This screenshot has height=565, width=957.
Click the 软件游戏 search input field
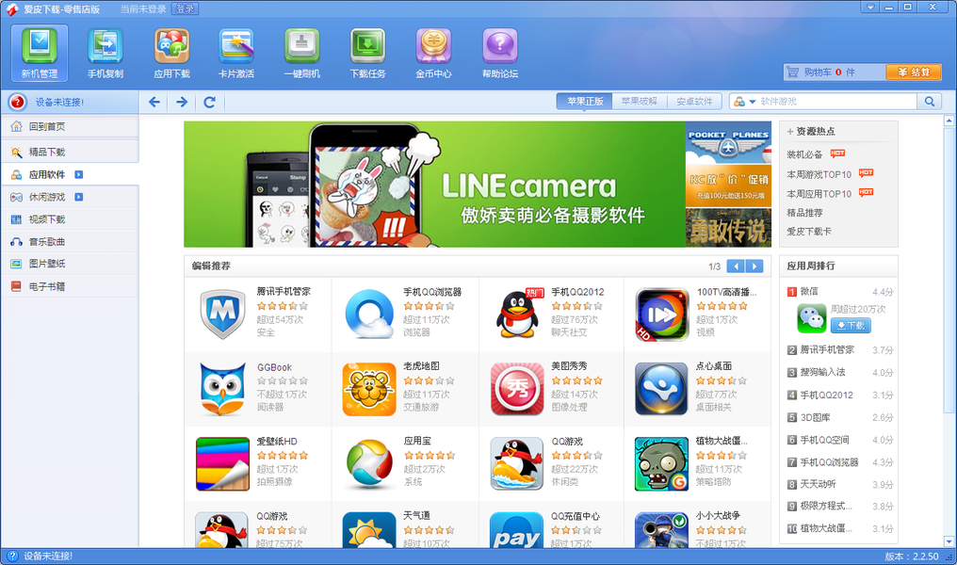tap(836, 102)
